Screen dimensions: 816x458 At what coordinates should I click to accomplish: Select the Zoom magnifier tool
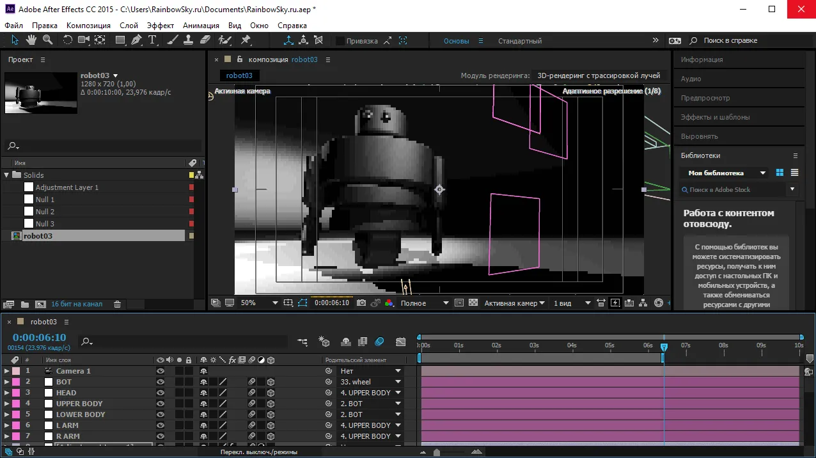(47, 40)
